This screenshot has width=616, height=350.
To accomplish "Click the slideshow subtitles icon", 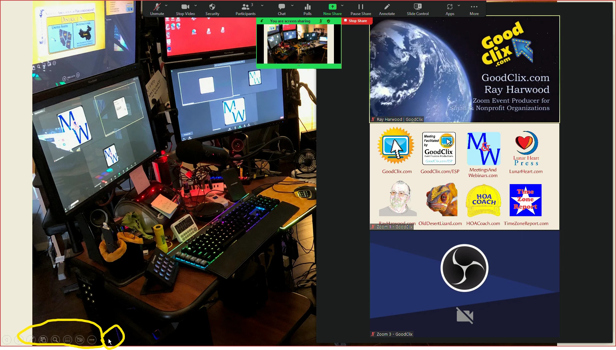I will coord(68,340).
